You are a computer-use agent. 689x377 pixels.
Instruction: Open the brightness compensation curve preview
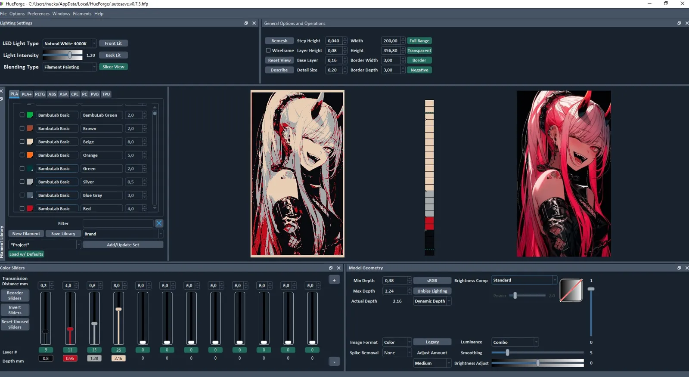click(x=571, y=290)
